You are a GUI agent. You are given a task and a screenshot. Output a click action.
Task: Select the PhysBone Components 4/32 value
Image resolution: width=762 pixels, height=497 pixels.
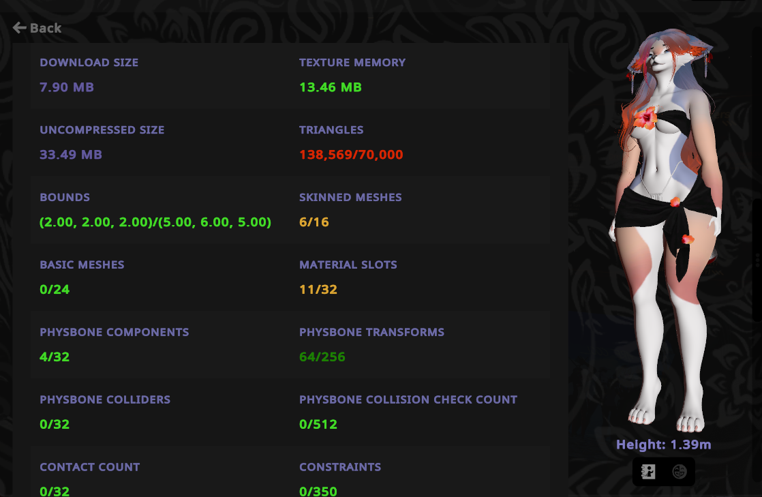[55, 357]
